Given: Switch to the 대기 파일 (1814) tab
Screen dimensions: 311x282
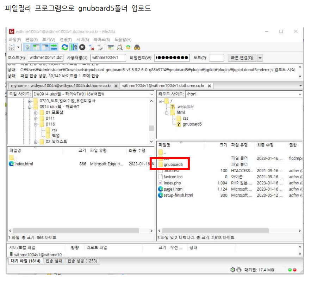Looking at the screenshot, I should [x=26, y=261].
